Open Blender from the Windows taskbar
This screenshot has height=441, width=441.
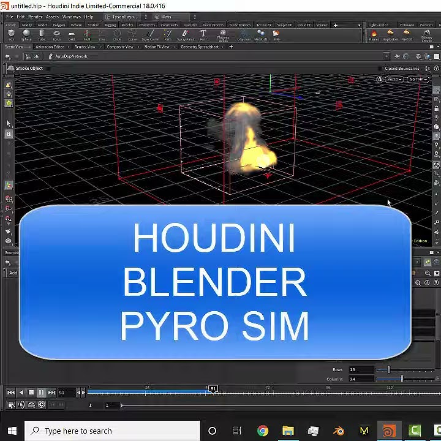click(x=339, y=431)
